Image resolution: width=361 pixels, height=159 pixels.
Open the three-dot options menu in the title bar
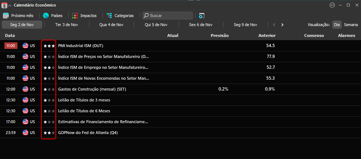tap(332, 5)
